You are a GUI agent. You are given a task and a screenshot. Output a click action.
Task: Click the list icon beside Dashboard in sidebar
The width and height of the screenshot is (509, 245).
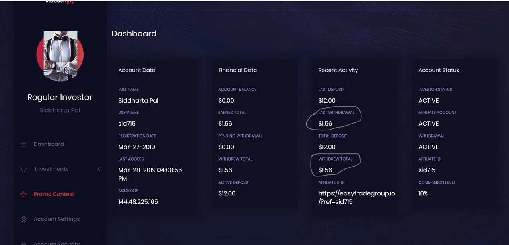[x=23, y=144]
